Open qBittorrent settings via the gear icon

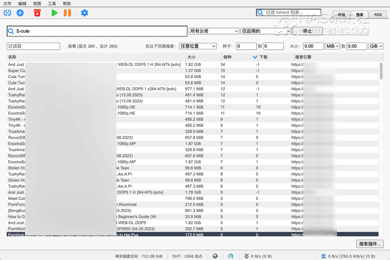84,13
